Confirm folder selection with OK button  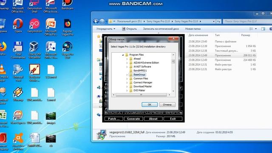pos(150,105)
